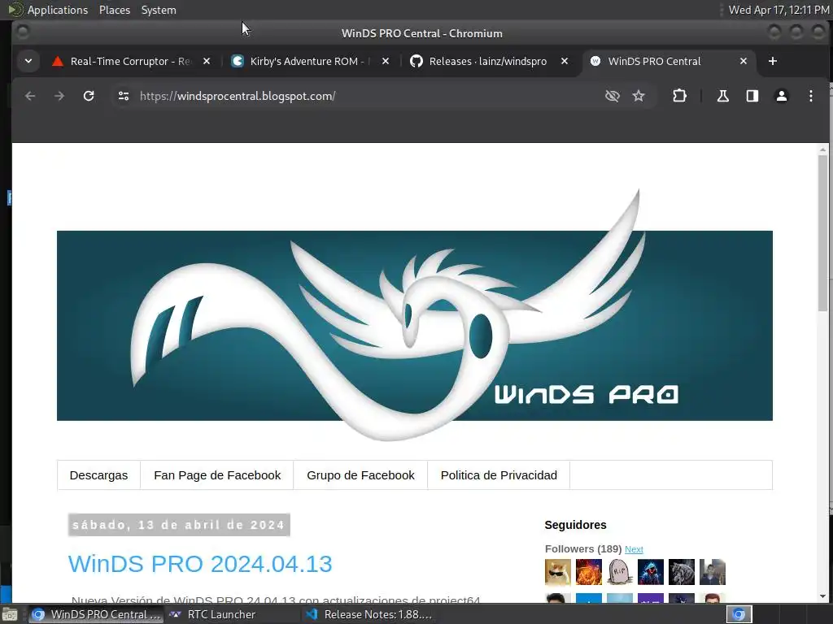This screenshot has width=833, height=624.
Task: Click the wolf follower avatar
Action: tap(681, 572)
